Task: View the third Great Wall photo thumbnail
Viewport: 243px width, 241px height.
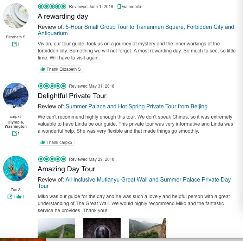Action: tap(148, 228)
